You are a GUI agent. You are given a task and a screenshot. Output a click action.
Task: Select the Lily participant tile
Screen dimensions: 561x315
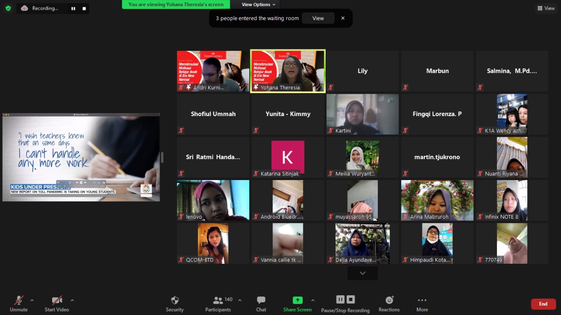click(362, 71)
